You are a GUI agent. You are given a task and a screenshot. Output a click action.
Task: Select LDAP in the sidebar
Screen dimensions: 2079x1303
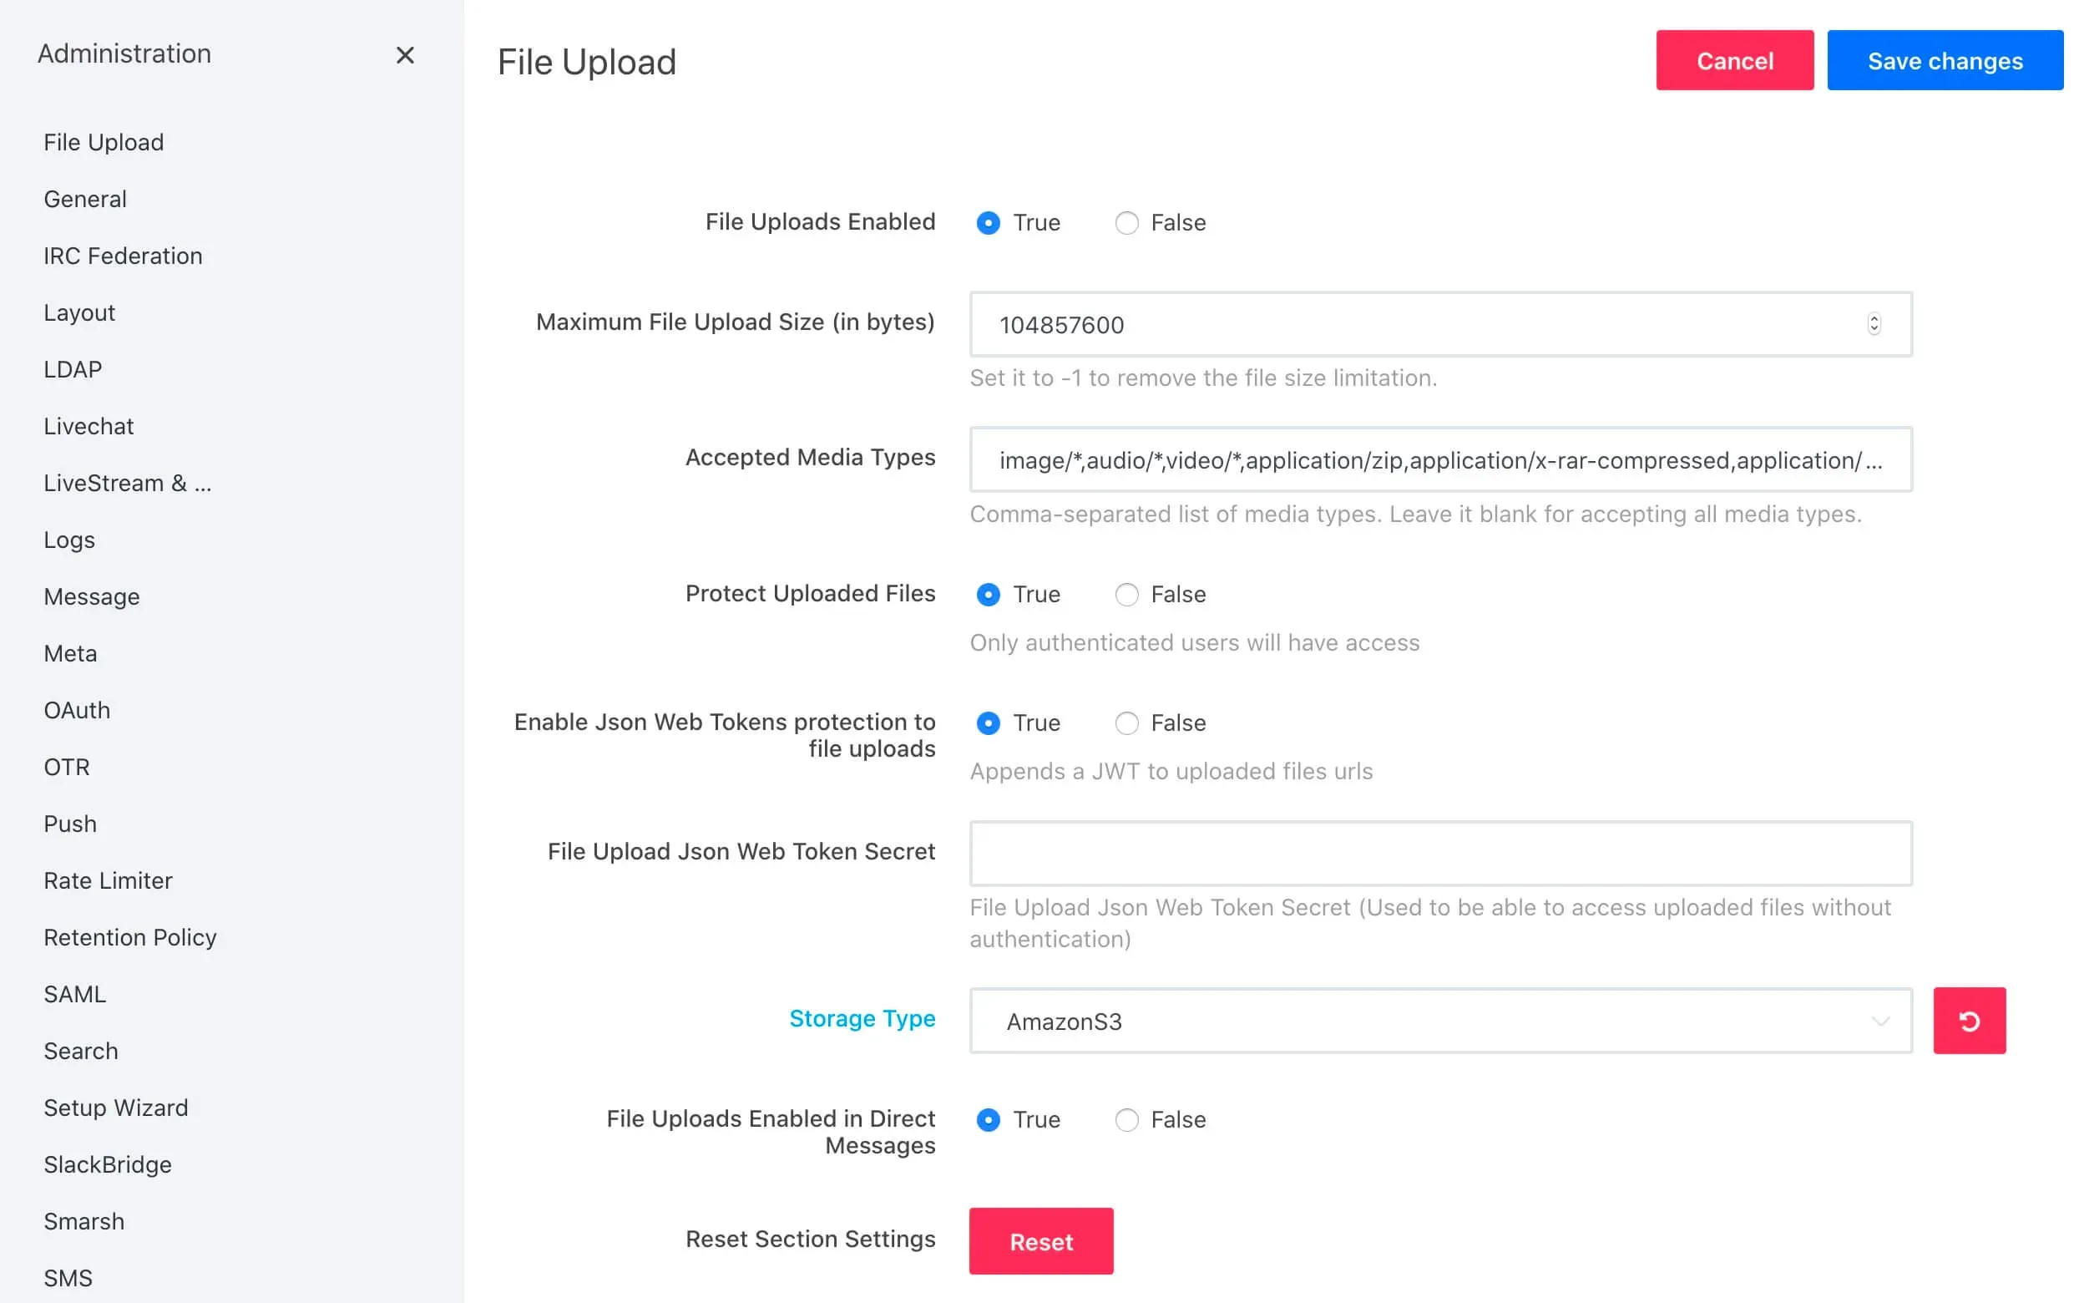point(73,370)
